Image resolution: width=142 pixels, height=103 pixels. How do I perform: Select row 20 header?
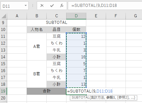pyautogui.click(x=3, y=98)
